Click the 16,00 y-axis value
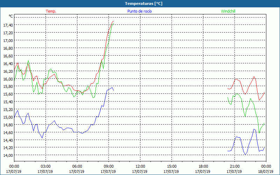Viewport: 280px width, 175px height. [8, 79]
